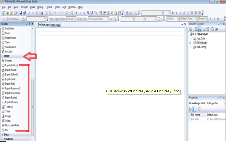The width and height of the screenshot is (226, 142).
Task: Start debugging with the green play icon
Action: tap(77, 13)
